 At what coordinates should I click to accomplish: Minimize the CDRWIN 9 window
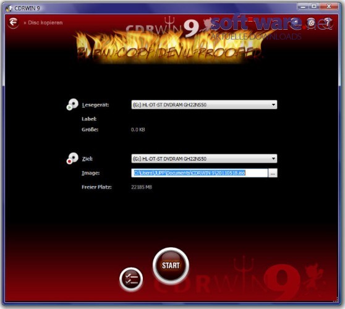(303, 7)
